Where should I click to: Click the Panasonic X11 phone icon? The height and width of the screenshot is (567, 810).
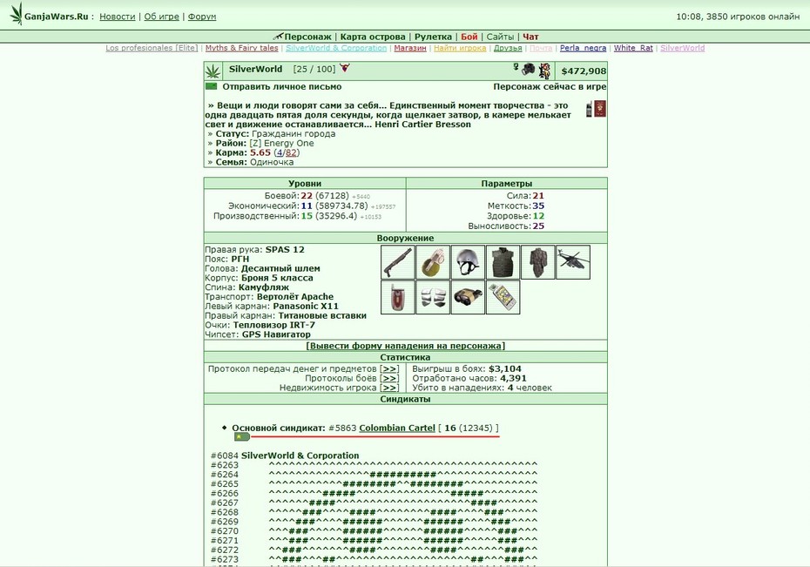pos(398,297)
